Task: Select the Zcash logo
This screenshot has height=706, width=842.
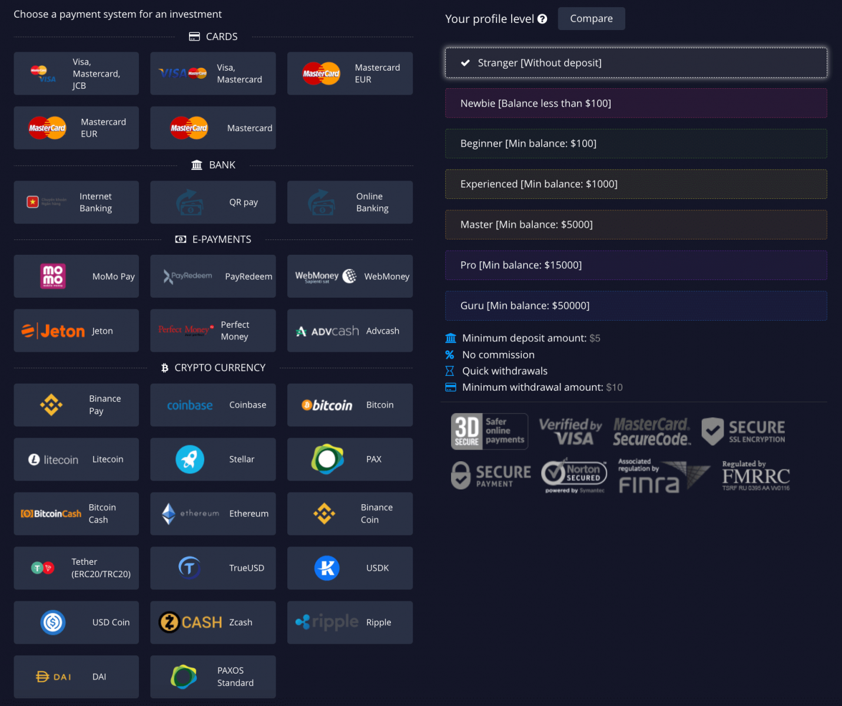Action: [190, 622]
